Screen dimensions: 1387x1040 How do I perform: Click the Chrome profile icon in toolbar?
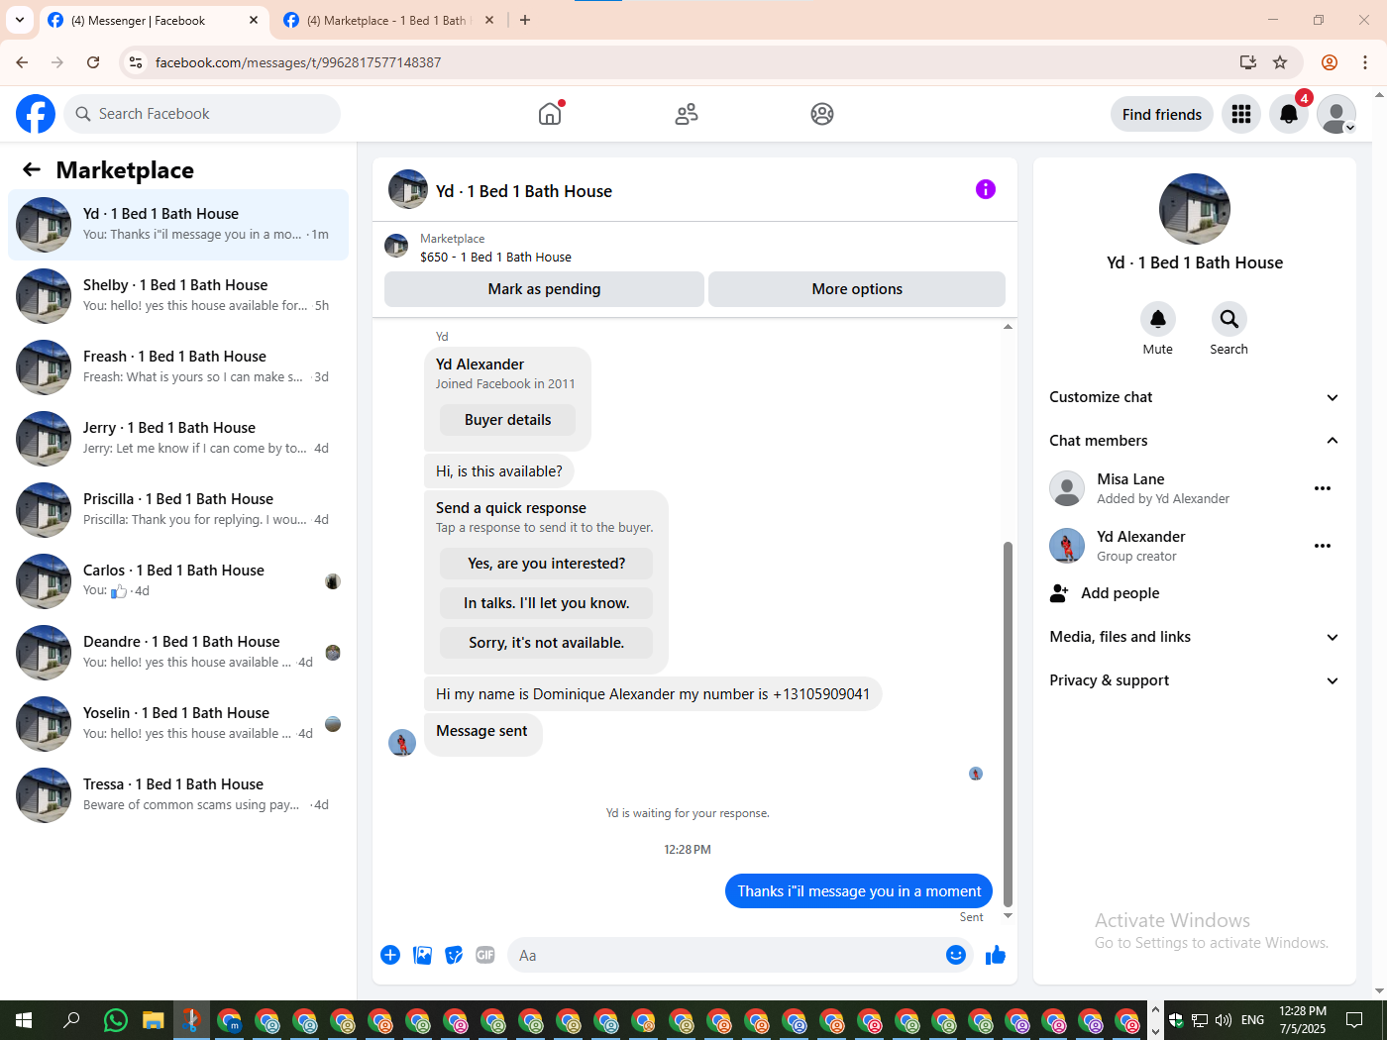(x=1330, y=62)
